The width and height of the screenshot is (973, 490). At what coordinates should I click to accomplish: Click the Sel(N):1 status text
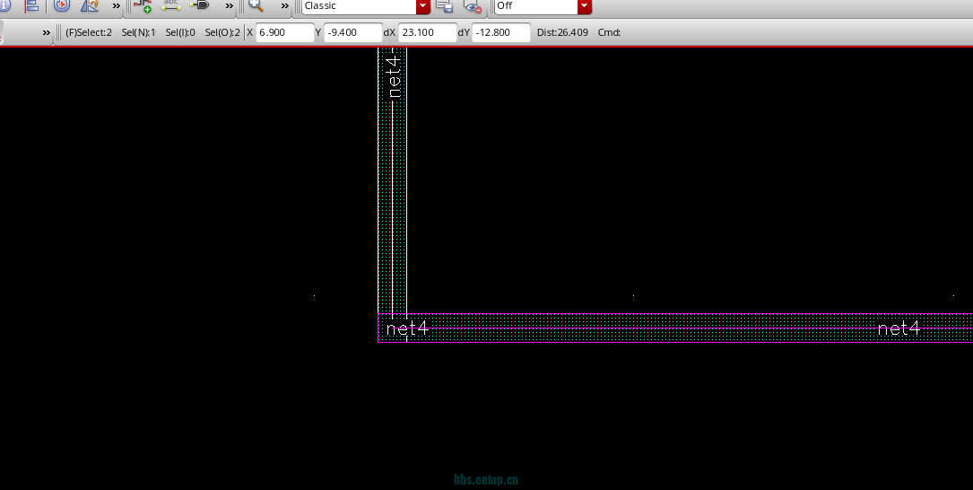click(138, 32)
